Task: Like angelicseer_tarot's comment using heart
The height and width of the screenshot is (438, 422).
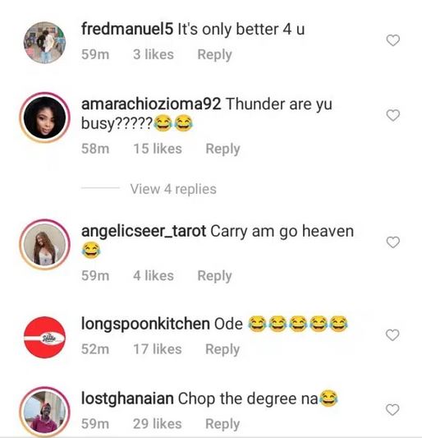Action: pos(393,242)
